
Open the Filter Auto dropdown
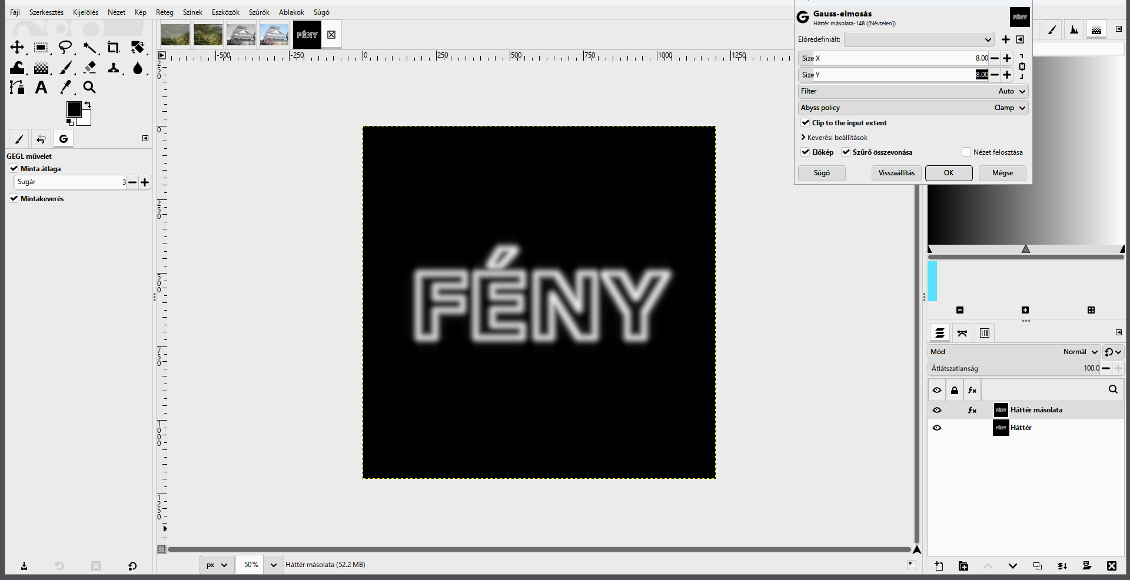click(x=913, y=91)
